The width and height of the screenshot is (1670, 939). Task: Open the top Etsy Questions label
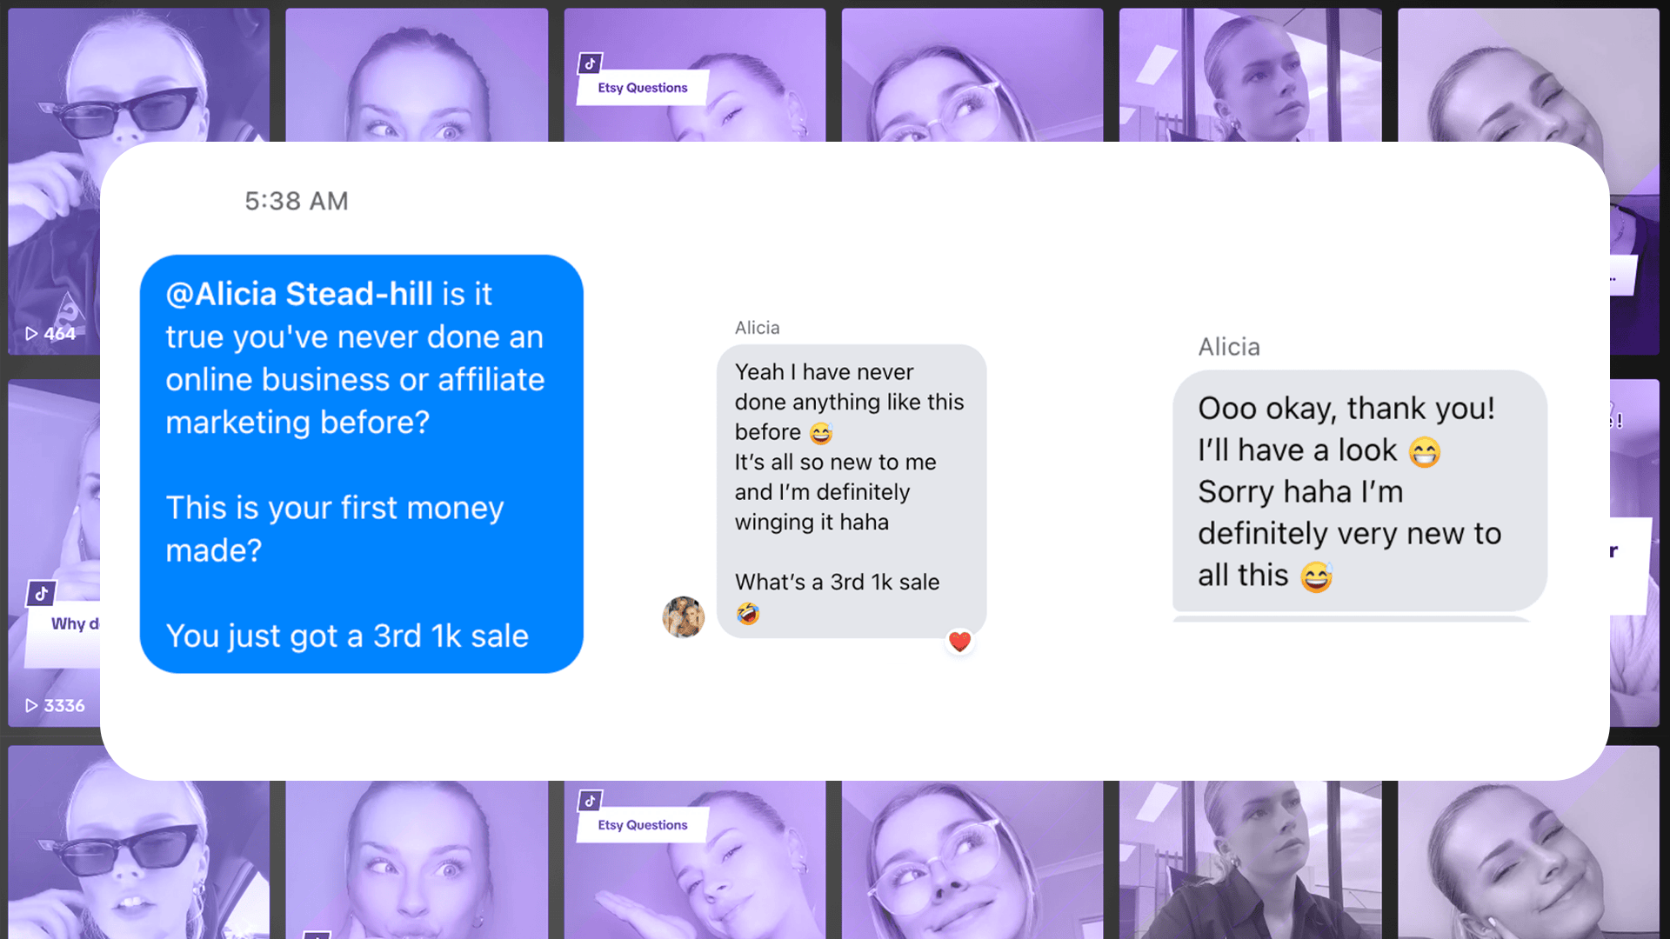click(x=642, y=88)
